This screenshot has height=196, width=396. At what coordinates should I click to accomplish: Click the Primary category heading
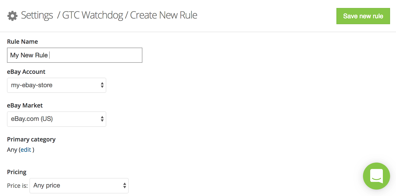tap(31, 139)
